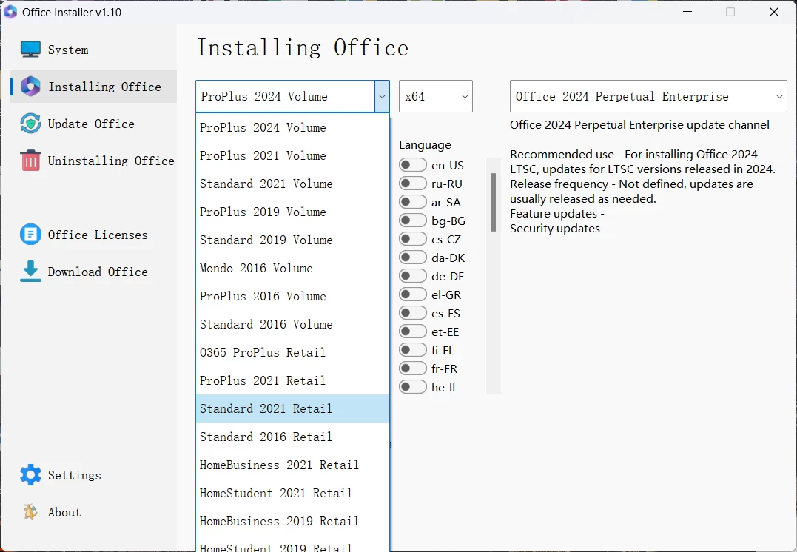Select Standard 2016 Volume option
The image size is (797, 552).
click(292, 324)
